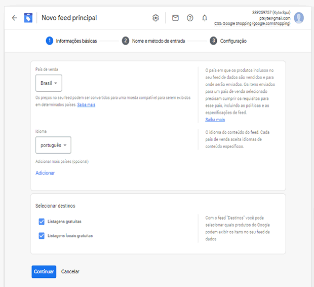Click the País de venda label
Image resolution: width=314 pixels, height=287 pixels.
(47, 69)
